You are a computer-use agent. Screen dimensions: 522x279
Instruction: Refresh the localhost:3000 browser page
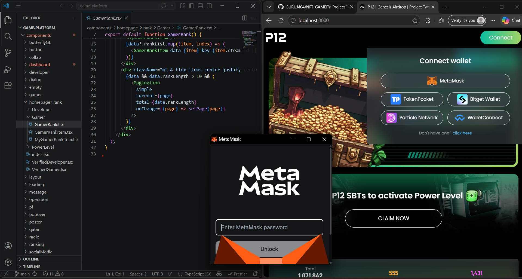(x=281, y=20)
